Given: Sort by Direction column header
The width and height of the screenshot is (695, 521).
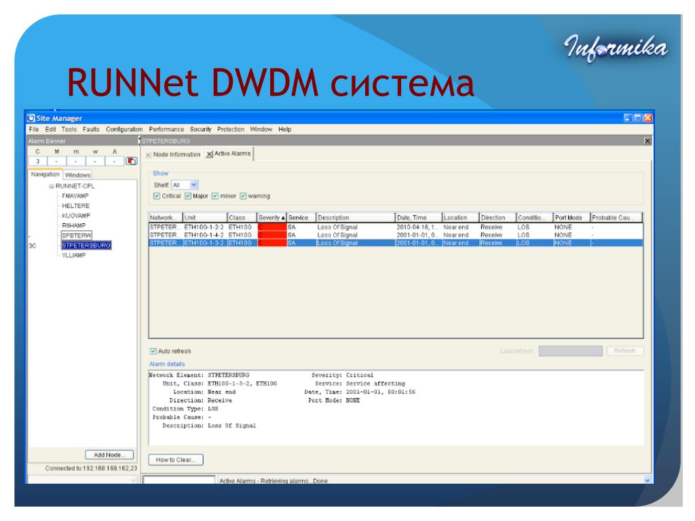Looking at the screenshot, I should click(497, 218).
